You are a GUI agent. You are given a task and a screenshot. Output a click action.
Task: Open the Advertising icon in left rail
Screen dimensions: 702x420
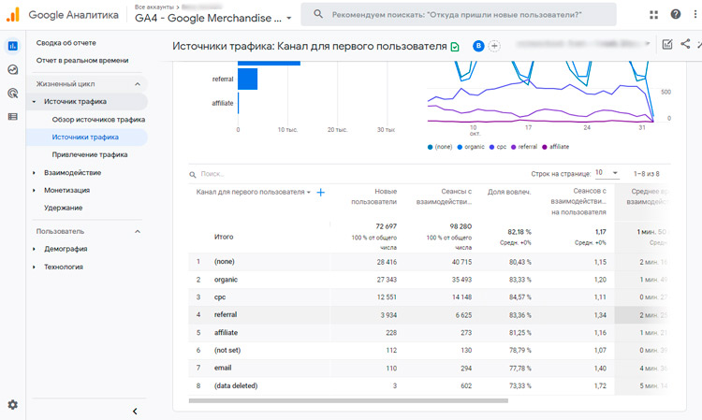tap(13, 93)
